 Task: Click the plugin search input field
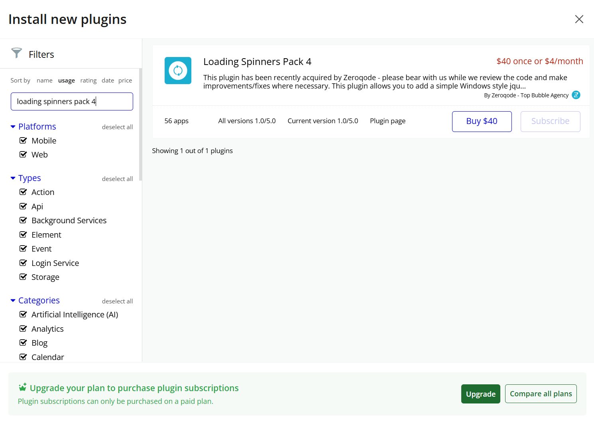click(x=72, y=102)
